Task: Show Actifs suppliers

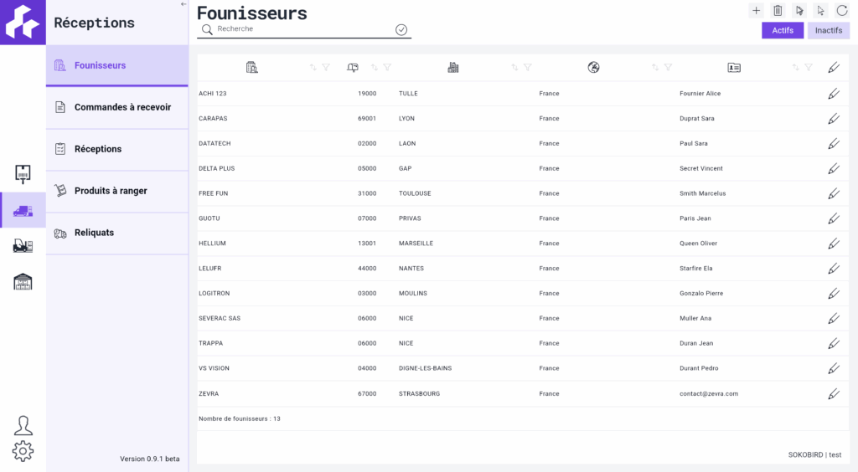Action: coord(783,31)
